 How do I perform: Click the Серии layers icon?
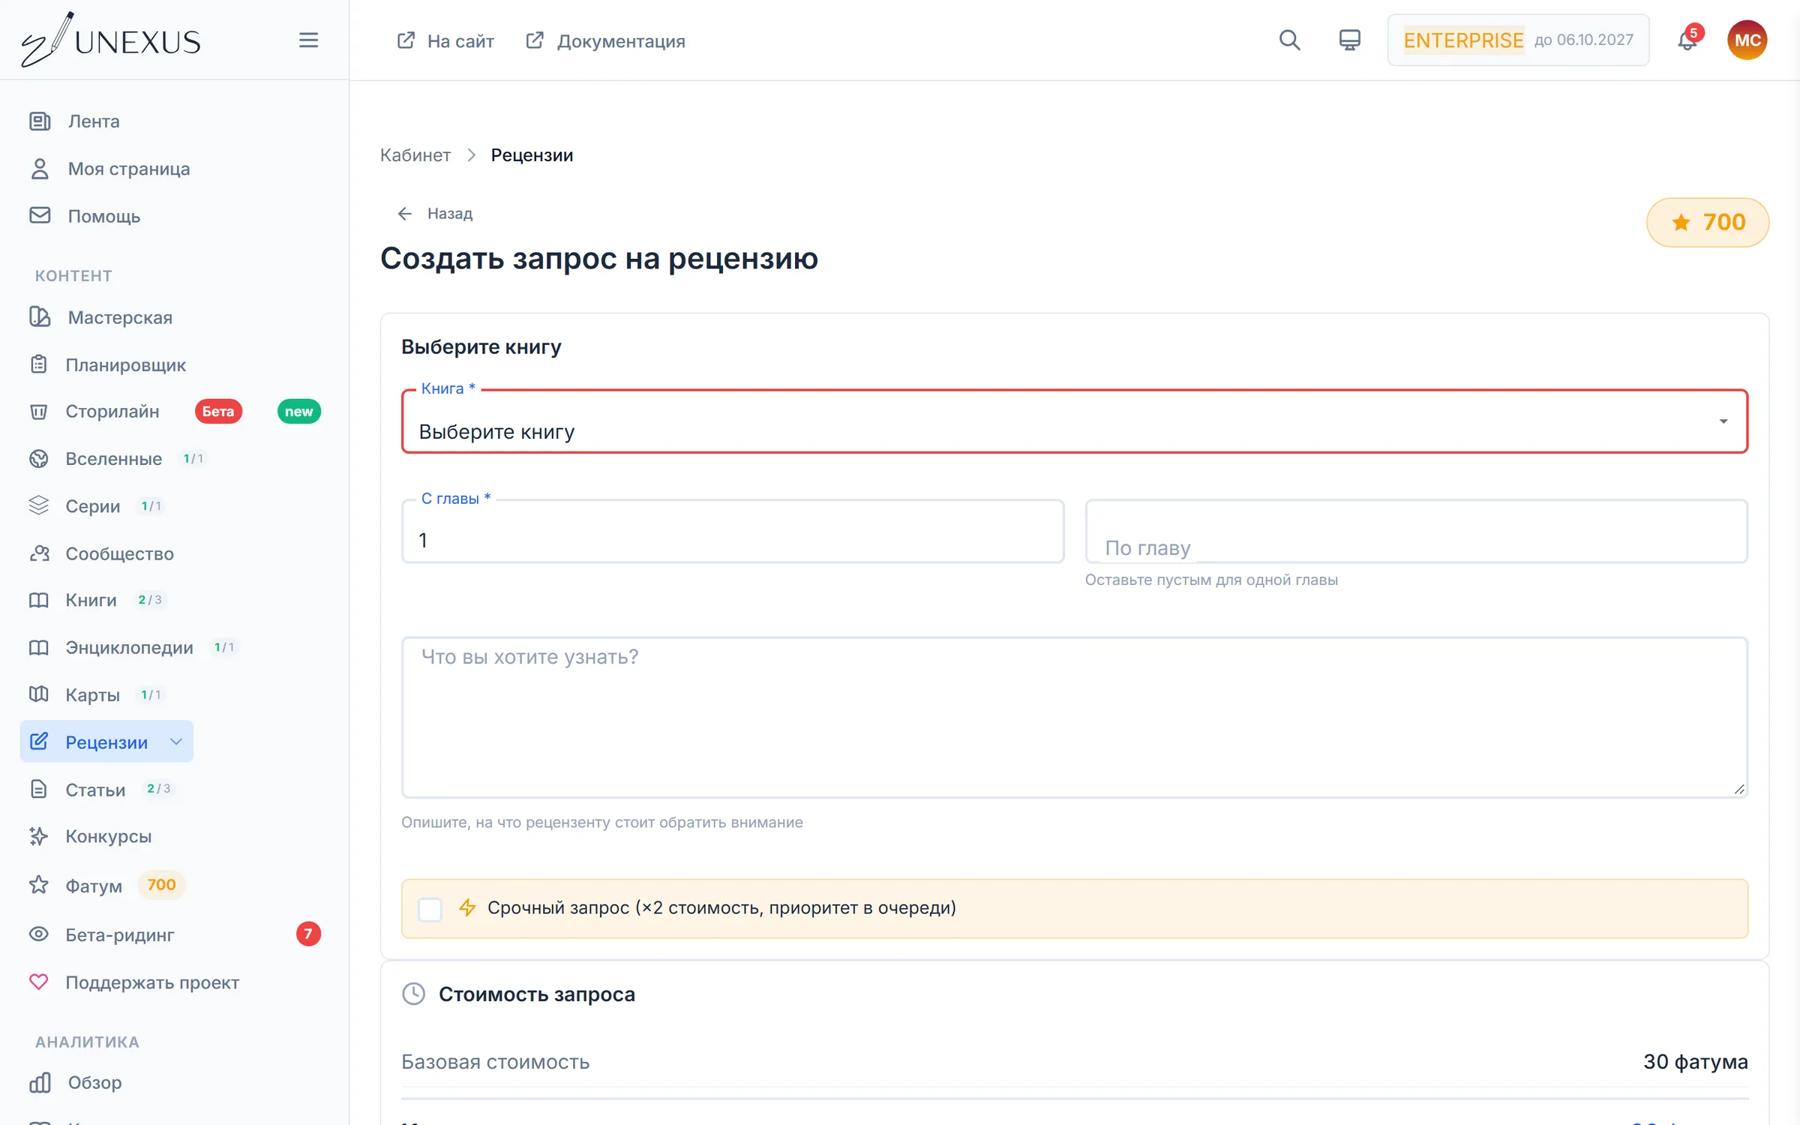click(39, 505)
